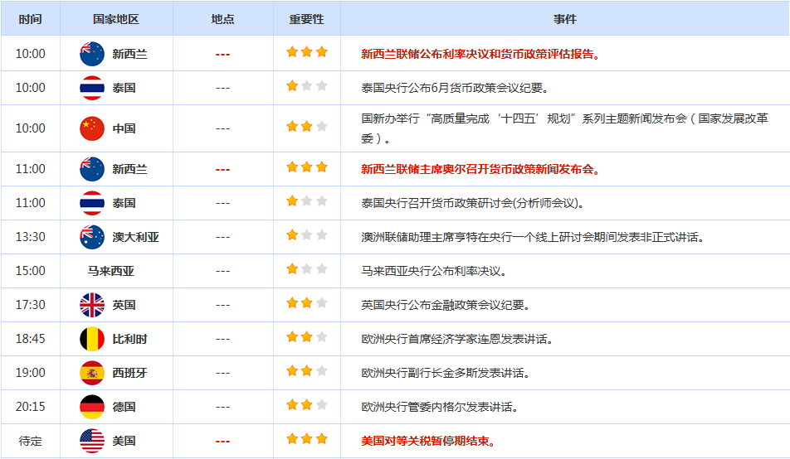Click the star rating in 马来西亚 row
This screenshot has width=790, height=459.
click(307, 268)
